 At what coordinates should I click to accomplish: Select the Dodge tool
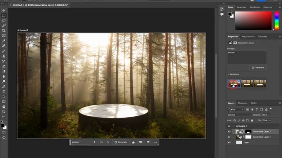[4, 81]
